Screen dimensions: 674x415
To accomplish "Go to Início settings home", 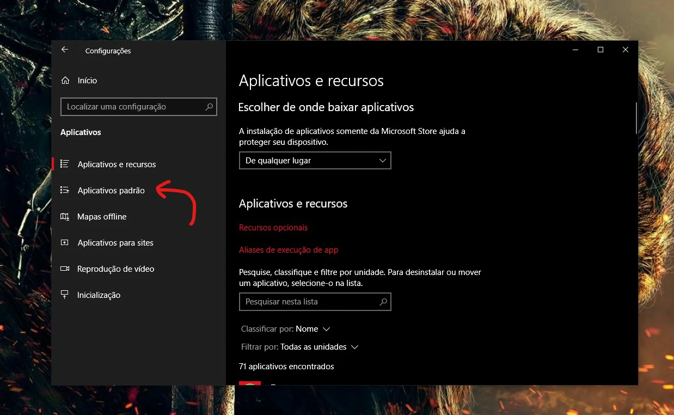I will click(x=139, y=81).
